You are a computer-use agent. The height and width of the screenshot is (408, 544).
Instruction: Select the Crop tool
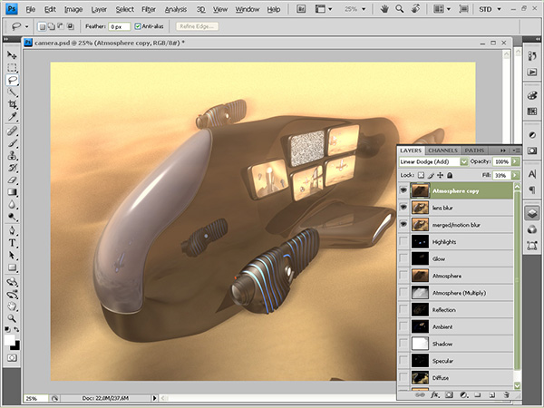[x=12, y=104]
